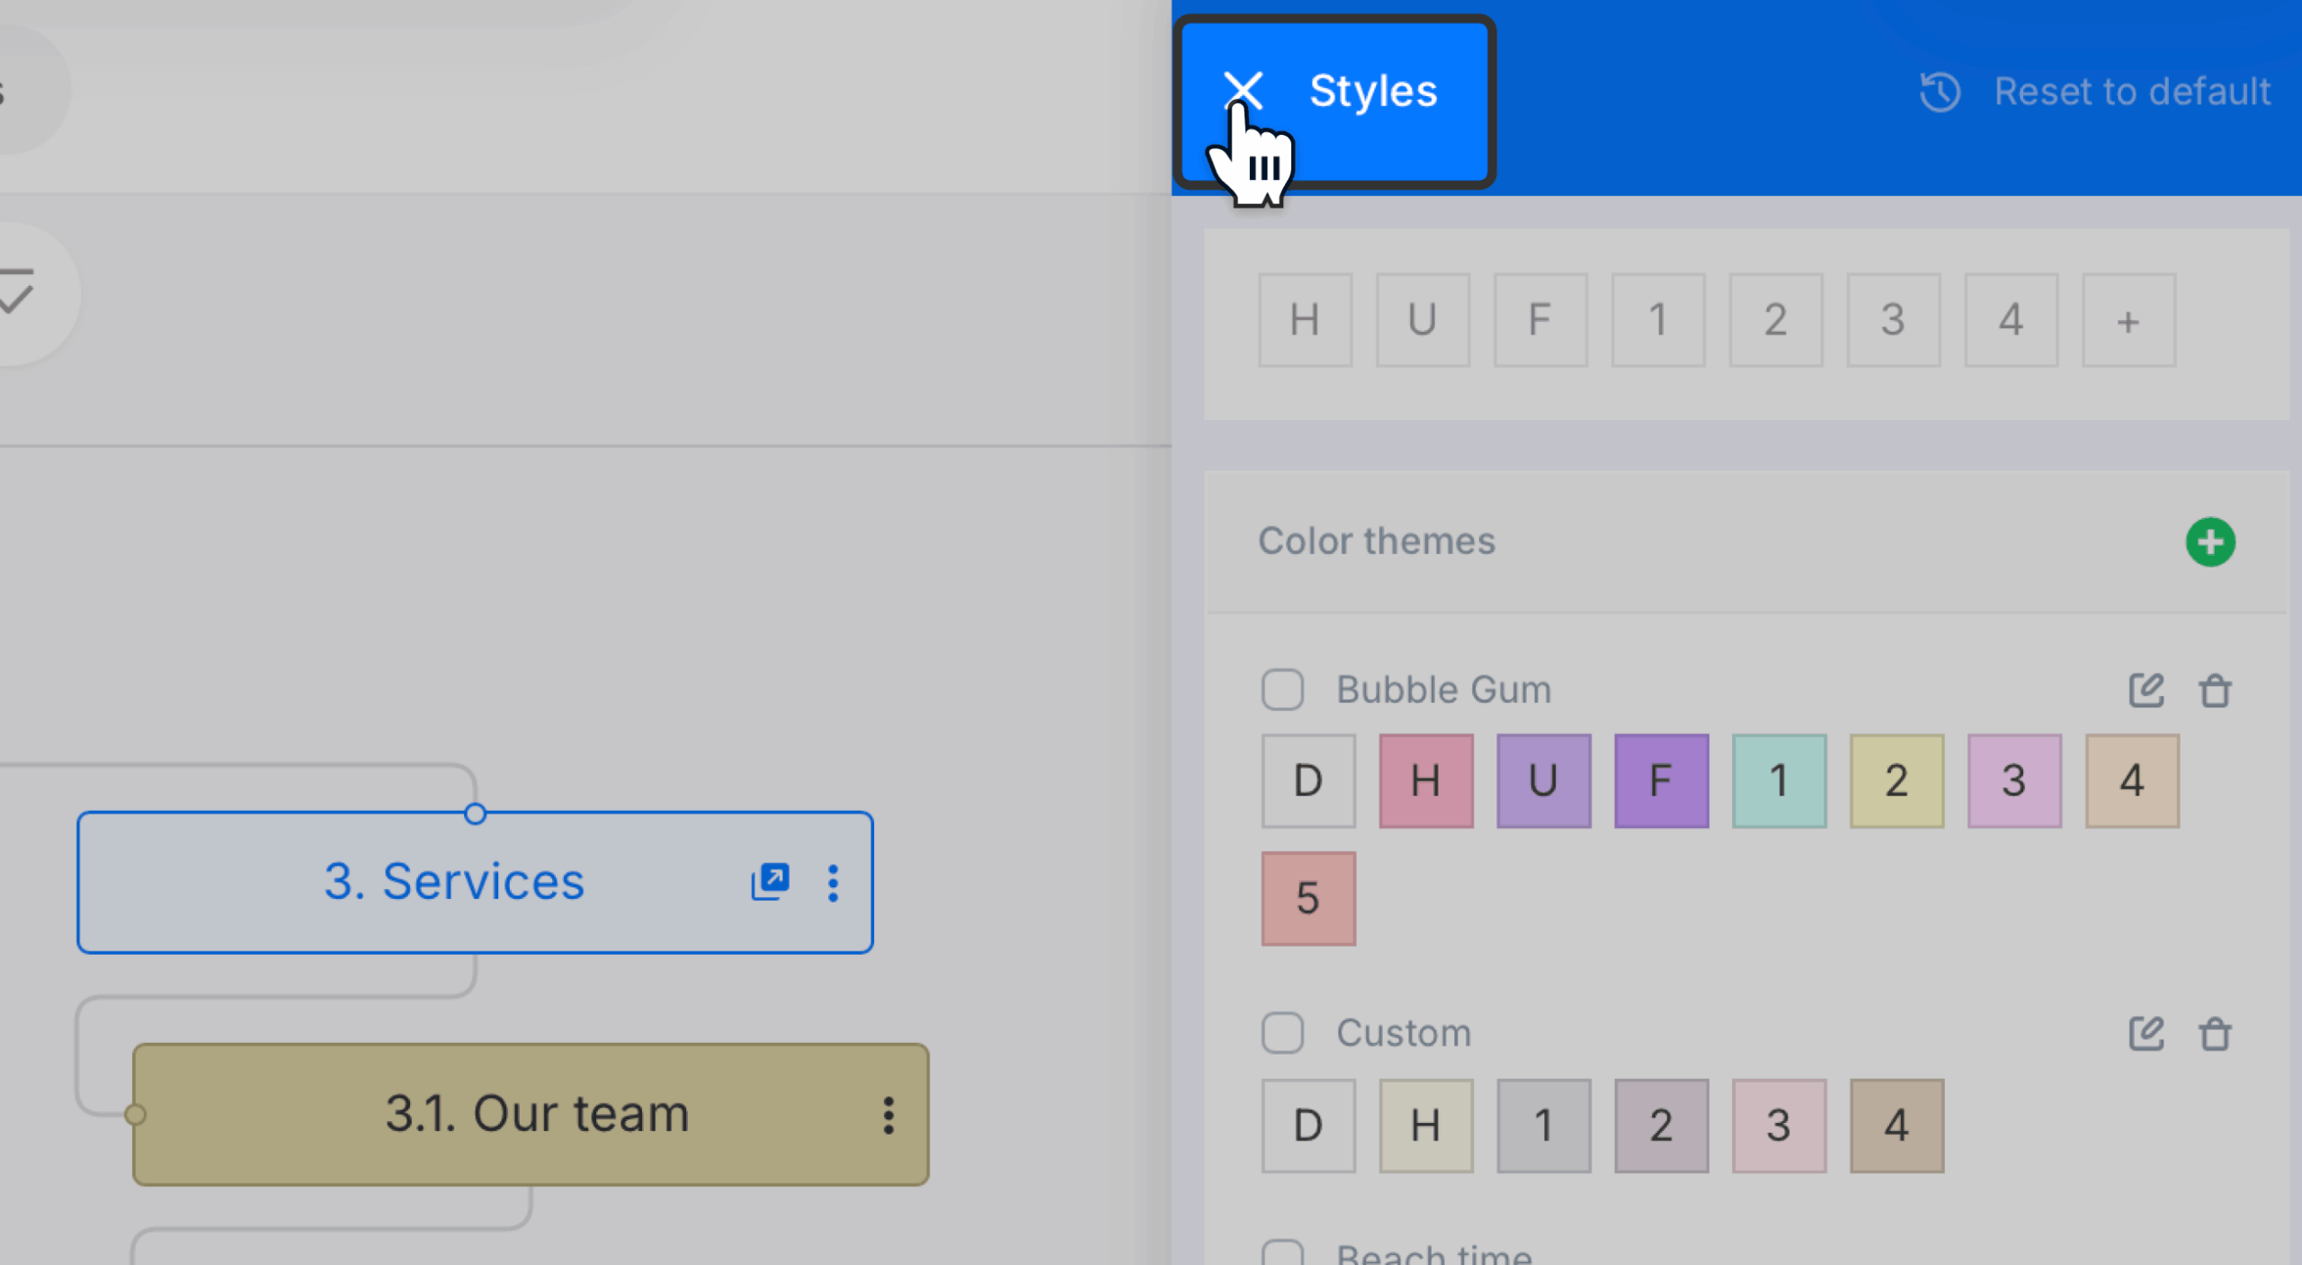Image resolution: width=2302 pixels, height=1265 pixels.
Task: Edit the Bubble Gum theme
Action: pos(2146,690)
